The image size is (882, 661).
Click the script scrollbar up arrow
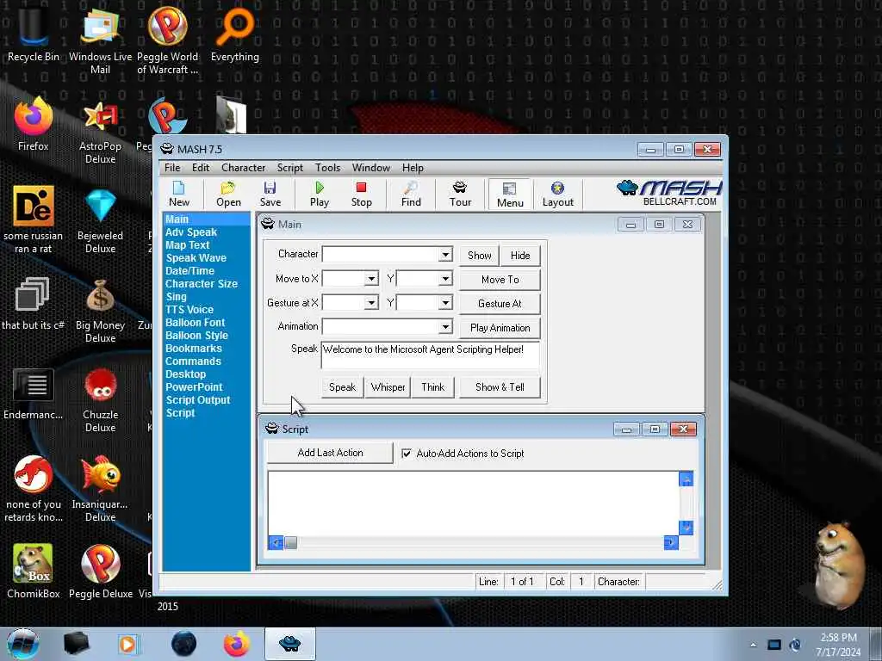click(686, 479)
